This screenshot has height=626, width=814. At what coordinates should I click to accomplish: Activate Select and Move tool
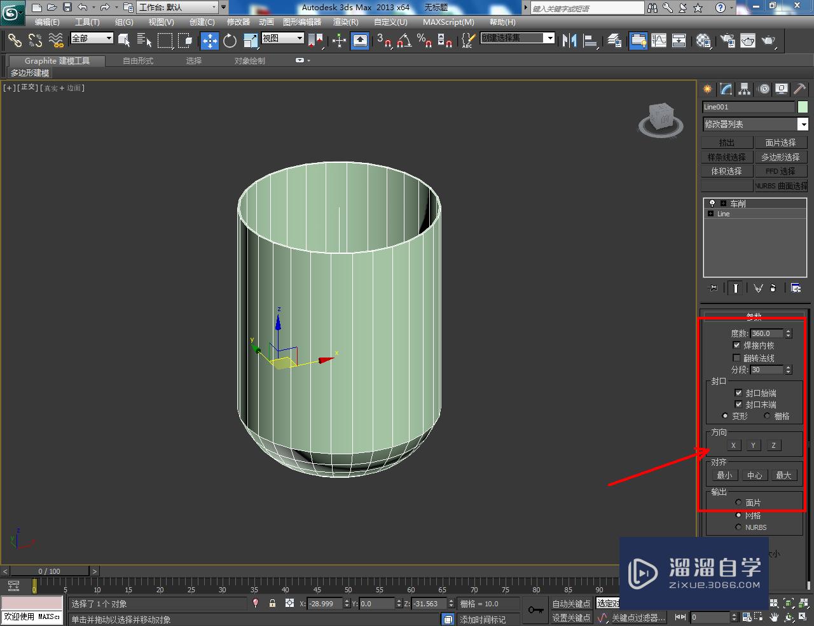click(209, 41)
